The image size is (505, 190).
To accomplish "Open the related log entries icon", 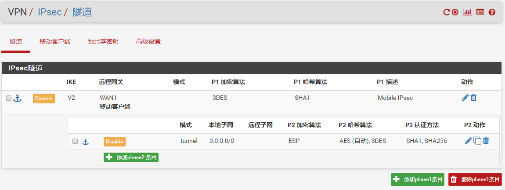I will click(x=480, y=12).
